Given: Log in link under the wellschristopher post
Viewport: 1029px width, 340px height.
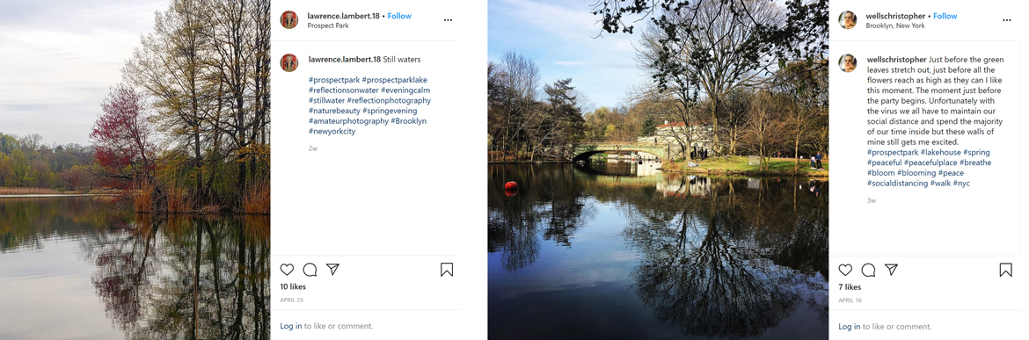Looking at the screenshot, I should coord(850,326).
